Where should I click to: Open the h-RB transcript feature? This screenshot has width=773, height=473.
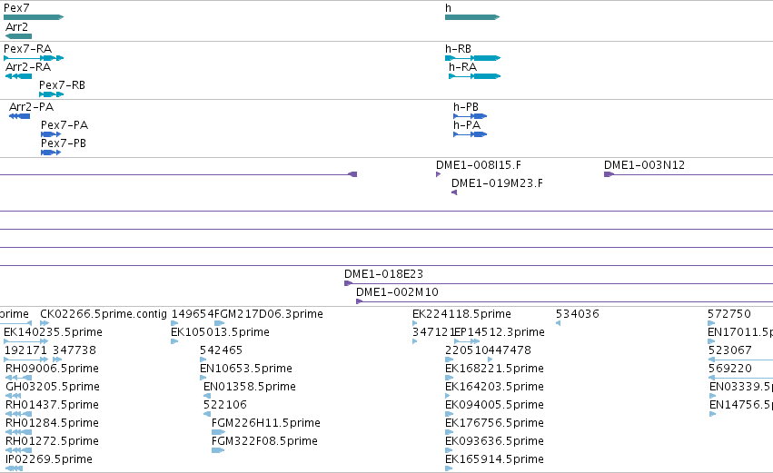[472, 58]
